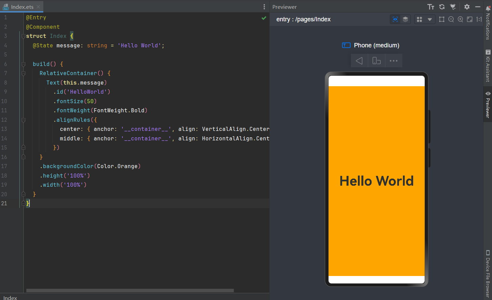Viewport: 492px width, 300px height.
Task: Click the @Entry decorator on line 1
Action: [36, 18]
